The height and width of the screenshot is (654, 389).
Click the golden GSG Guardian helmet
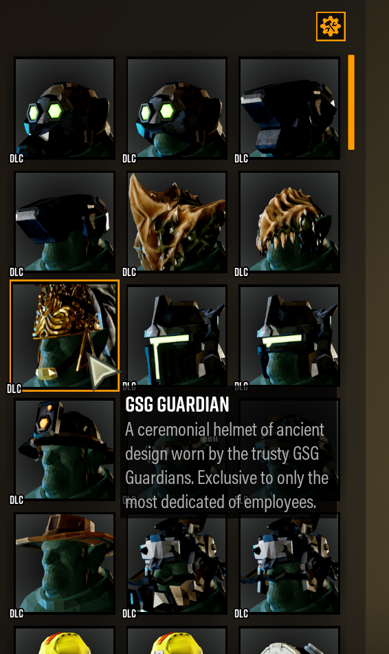tap(65, 336)
